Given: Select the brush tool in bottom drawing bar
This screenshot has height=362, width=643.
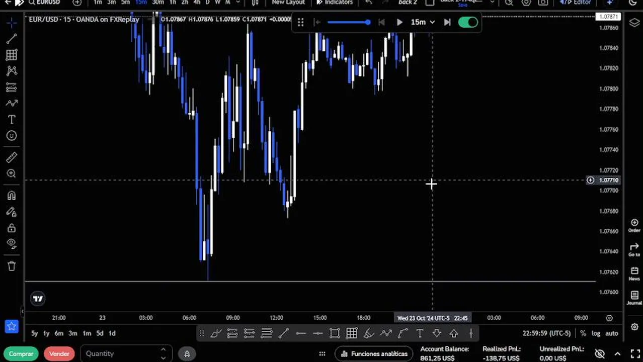Looking at the screenshot, I should (x=216, y=333).
